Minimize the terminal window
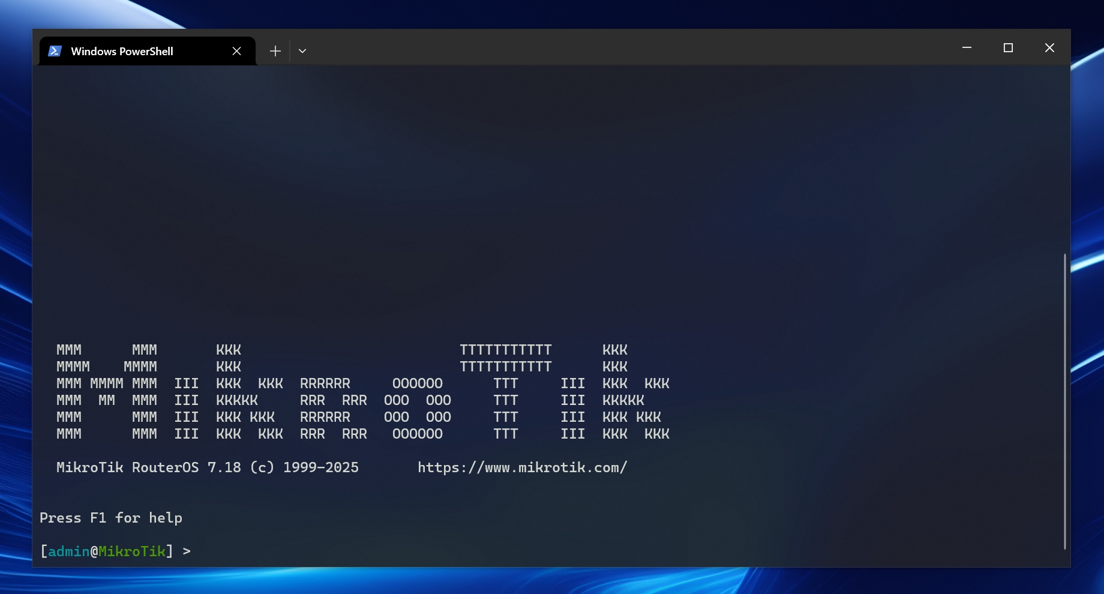Viewport: 1104px width, 594px height. (x=967, y=47)
